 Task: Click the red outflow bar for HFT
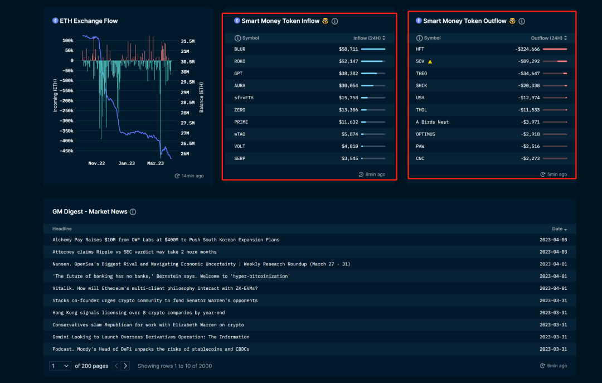[x=555, y=49]
